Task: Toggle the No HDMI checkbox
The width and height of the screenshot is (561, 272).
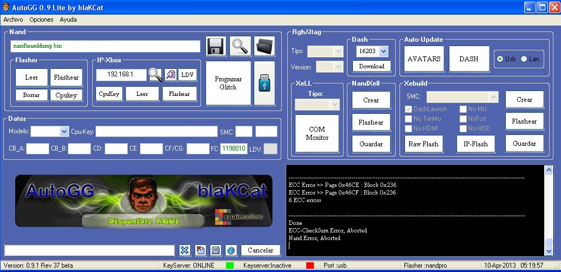Action: click(x=409, y=128)
